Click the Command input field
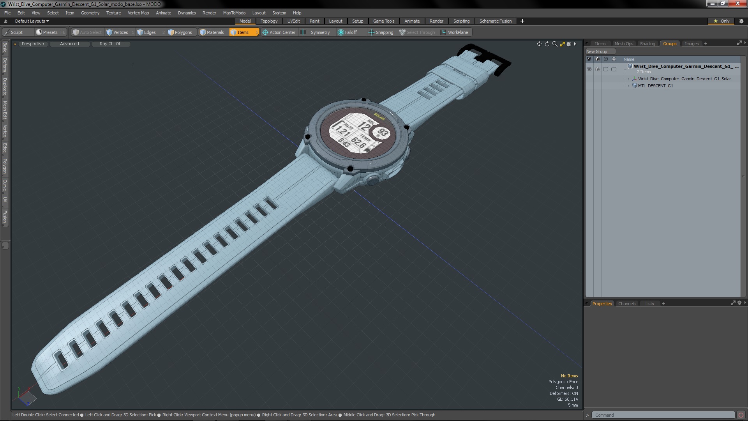The height and width of the screenshot is (421, 748). tap(662, 415)
